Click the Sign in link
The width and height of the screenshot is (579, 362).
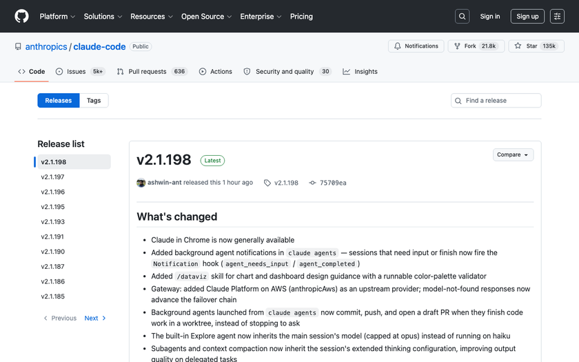coord(489,17)
